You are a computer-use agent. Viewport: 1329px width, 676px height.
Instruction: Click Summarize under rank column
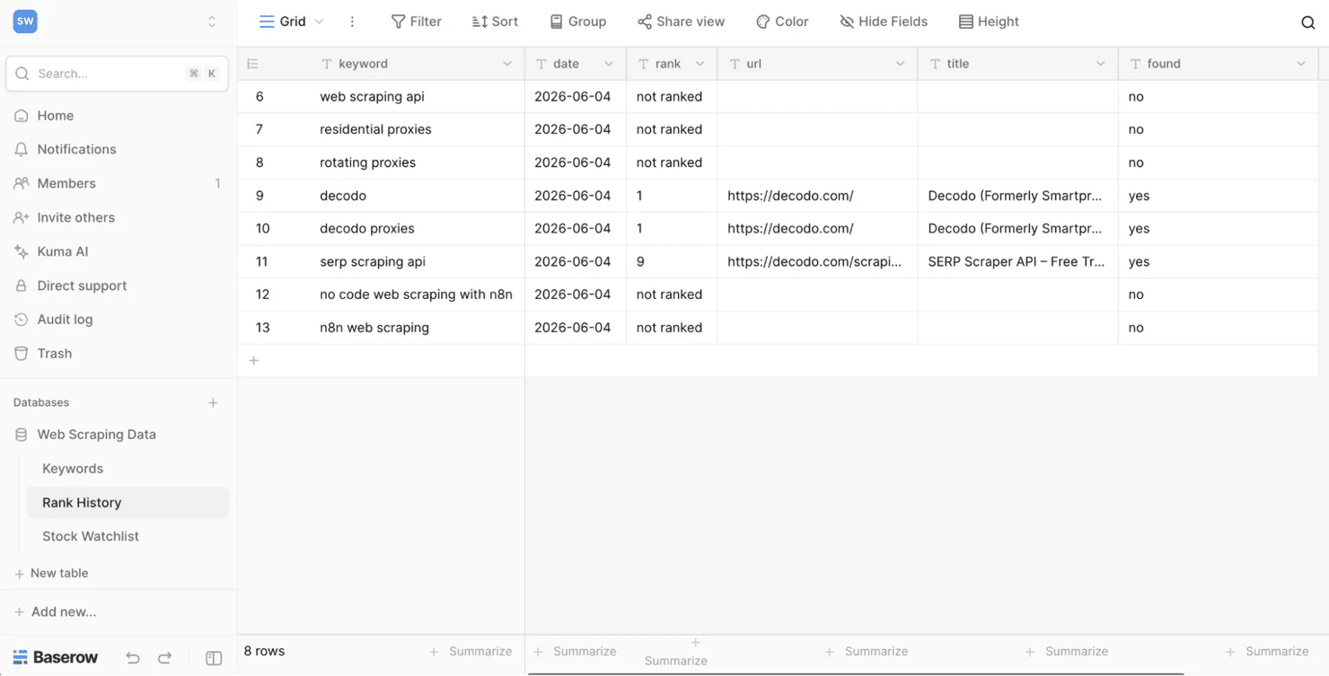(676, 653)
